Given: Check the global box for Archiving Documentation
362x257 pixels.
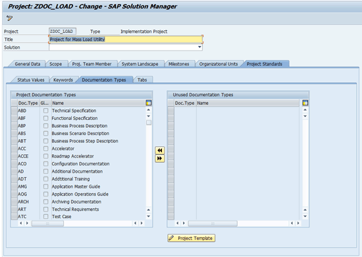Looking at the screenshot, I should tap(46, 202).
